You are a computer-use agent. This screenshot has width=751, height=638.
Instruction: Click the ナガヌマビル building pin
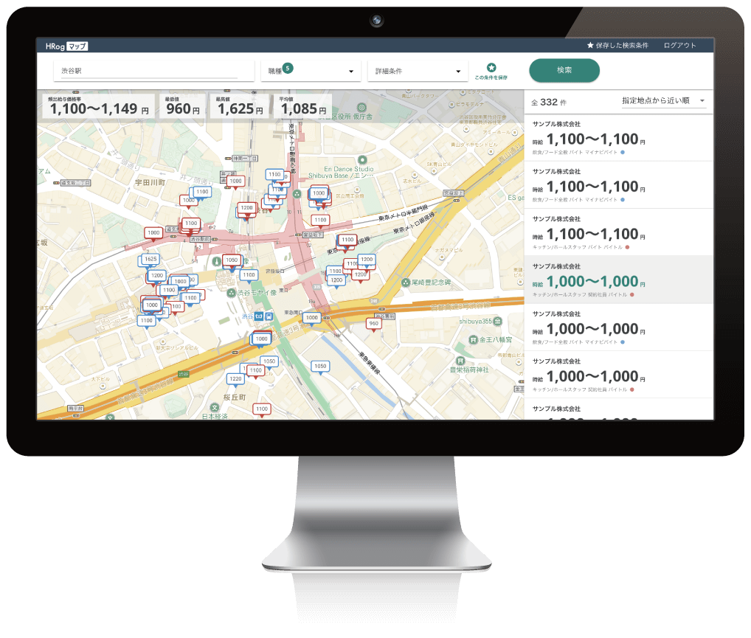442,257
